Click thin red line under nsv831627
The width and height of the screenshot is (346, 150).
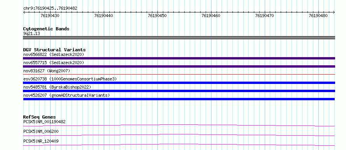(x=179, y=75)
